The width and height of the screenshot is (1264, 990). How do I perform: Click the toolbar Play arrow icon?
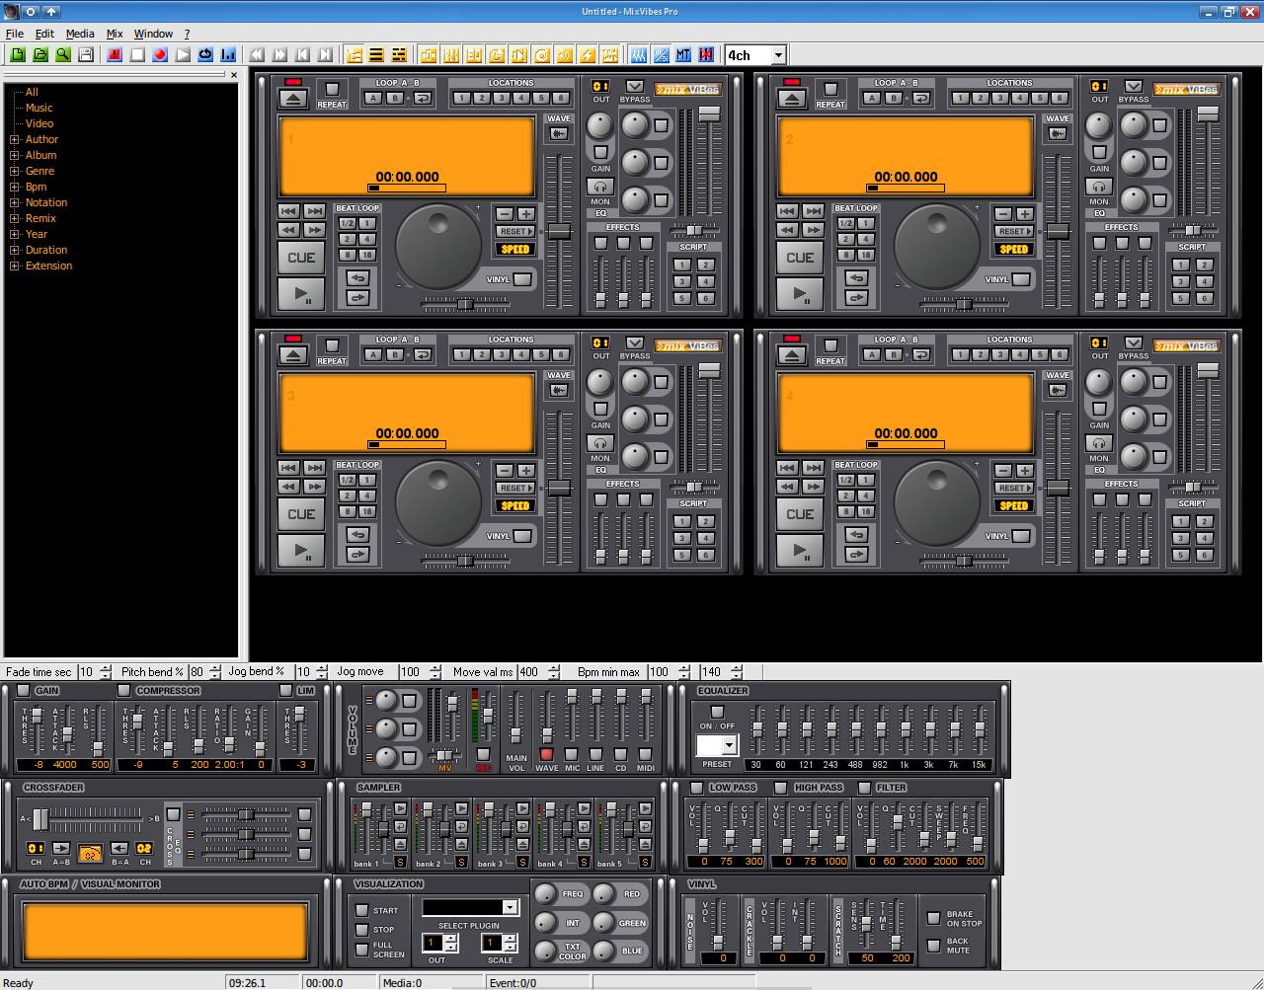[x=183, y=55]
